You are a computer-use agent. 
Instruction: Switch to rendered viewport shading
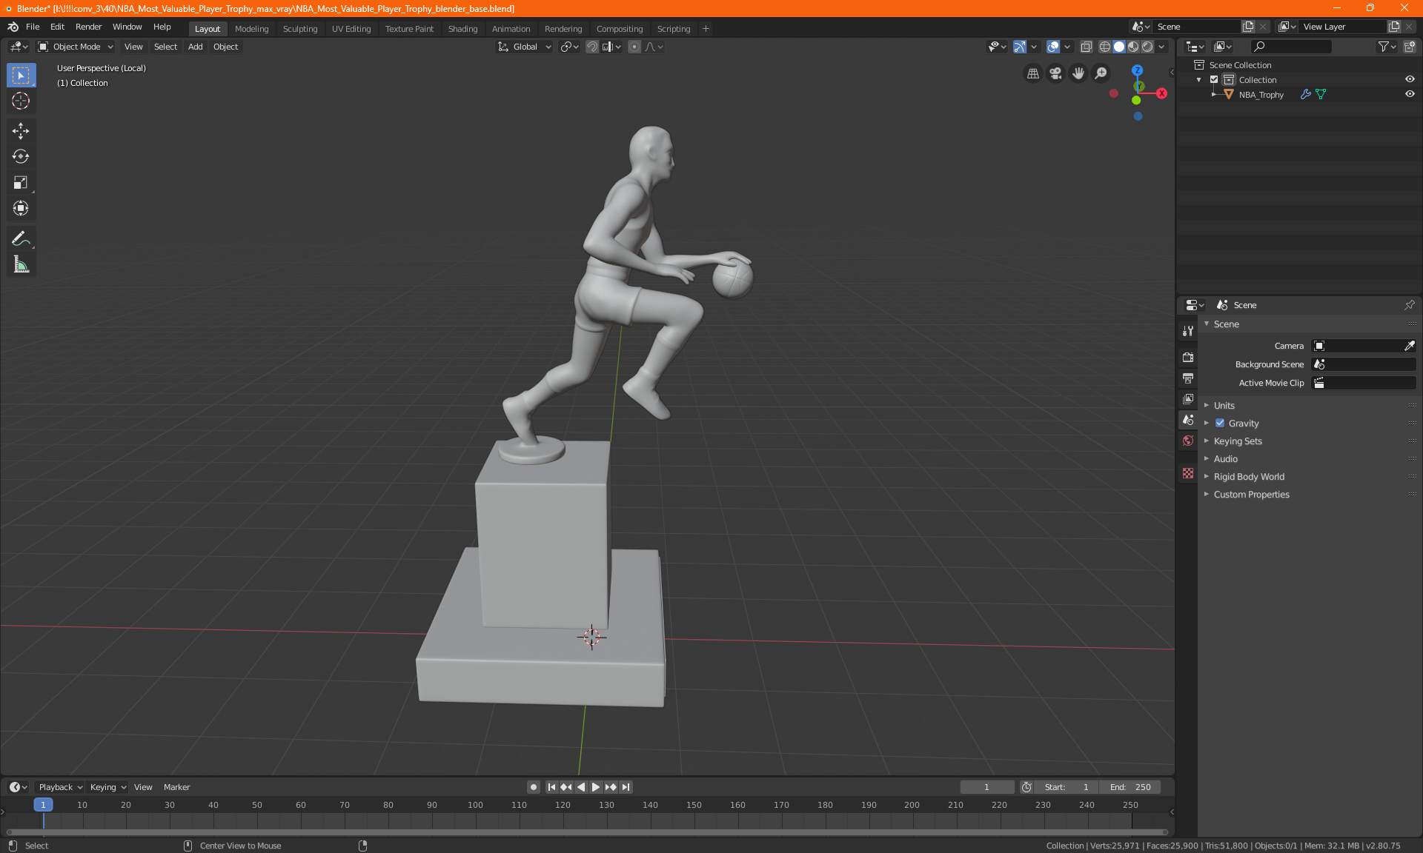pyautogui.click(x=1147, y=47)
